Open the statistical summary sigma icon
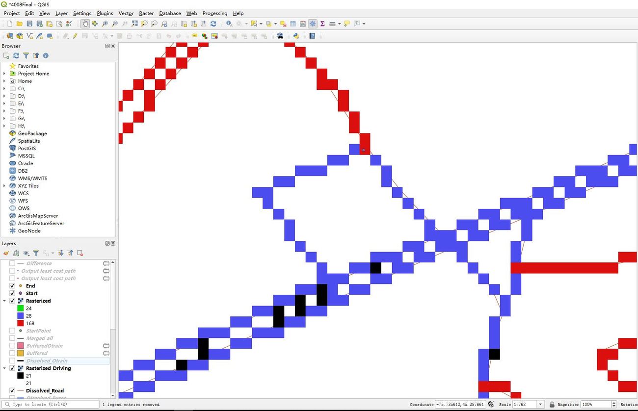This screenshot has width=638, height=411. click(322, 24)
